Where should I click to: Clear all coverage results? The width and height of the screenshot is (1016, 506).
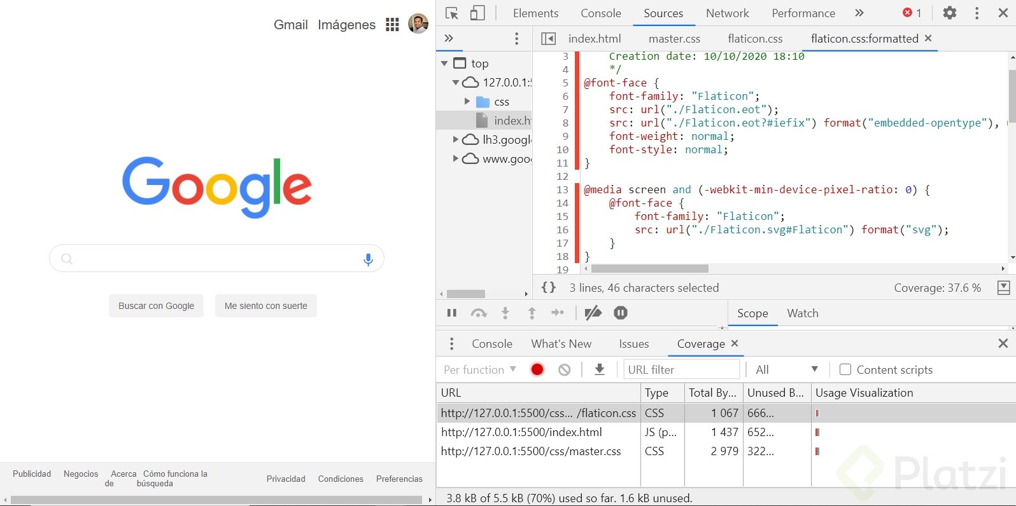click(565, 369)
